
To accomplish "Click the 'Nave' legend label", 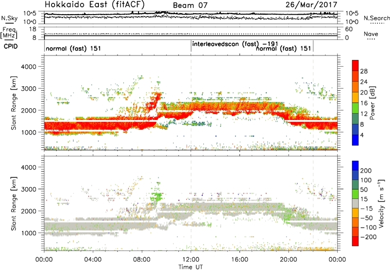I will coord(371,34).
